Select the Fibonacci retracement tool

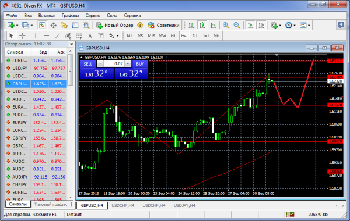click(x=79, y=35)
